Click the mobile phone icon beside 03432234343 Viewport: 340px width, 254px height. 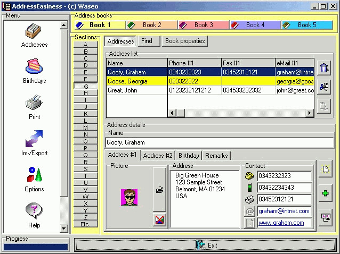[x=249, y=188]
